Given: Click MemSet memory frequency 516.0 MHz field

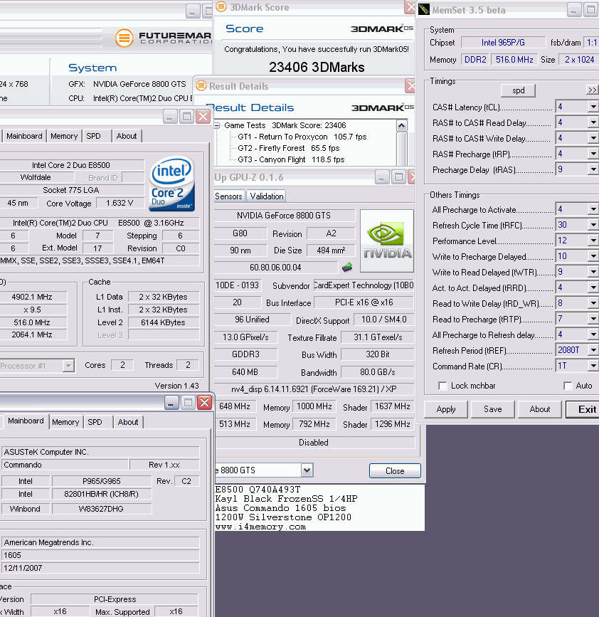Looking at the screenshot, I should point(514,60).
